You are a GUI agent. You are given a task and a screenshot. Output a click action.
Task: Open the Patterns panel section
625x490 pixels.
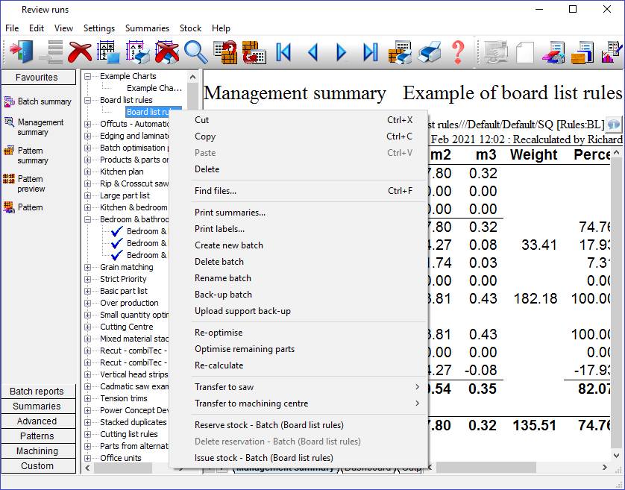click(38, 436)
